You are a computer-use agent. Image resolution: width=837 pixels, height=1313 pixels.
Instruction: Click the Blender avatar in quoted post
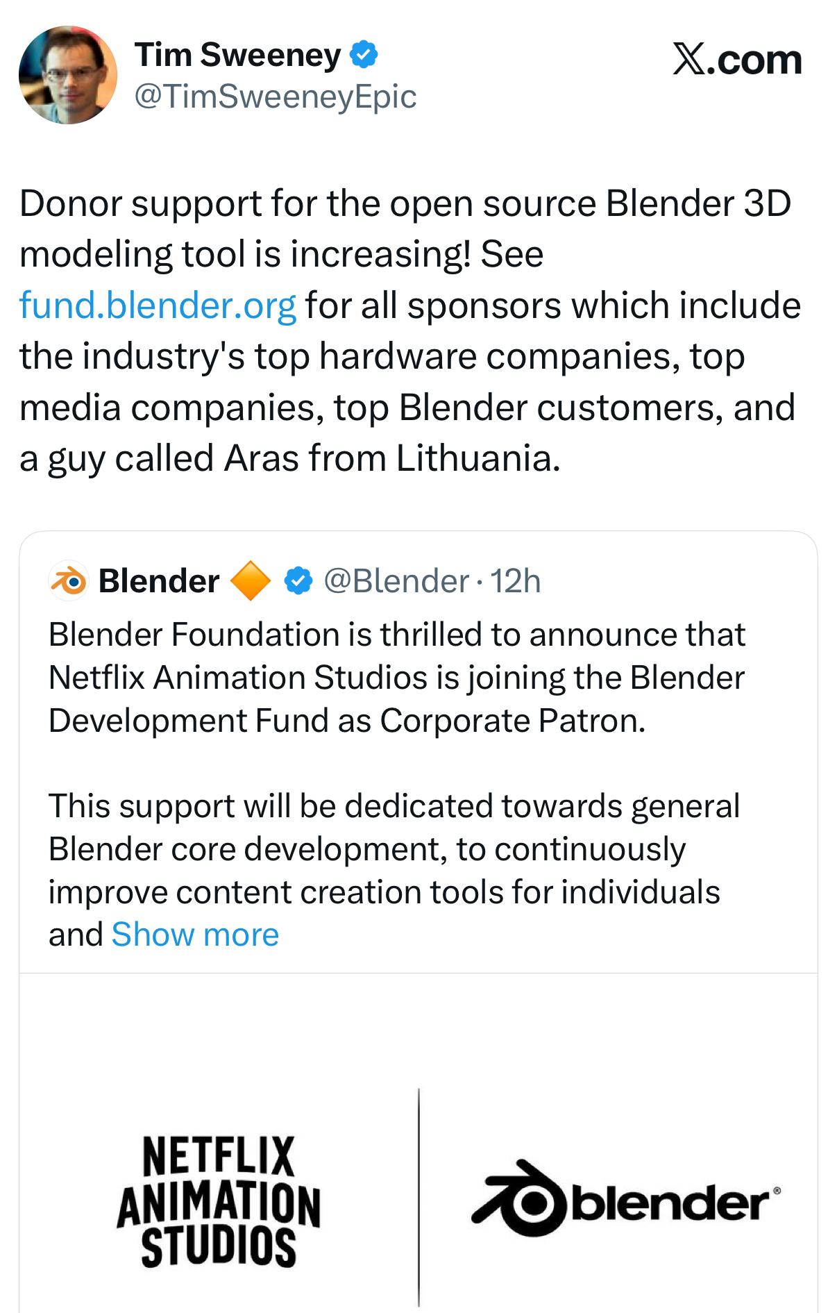click(x=68, y=580)
